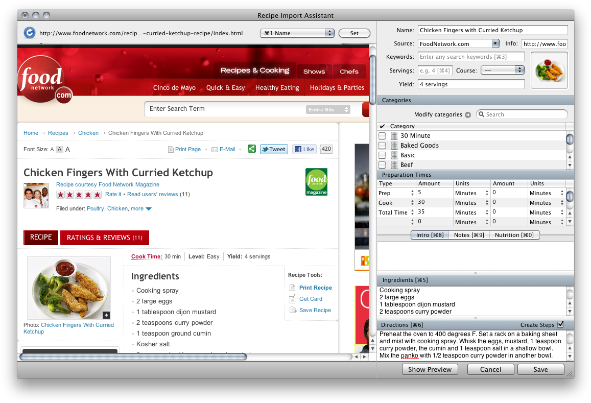The height and width of the screenshot is (403, 591).
Task: Click the Food Network Magazine badge
Action: (316, 182)
